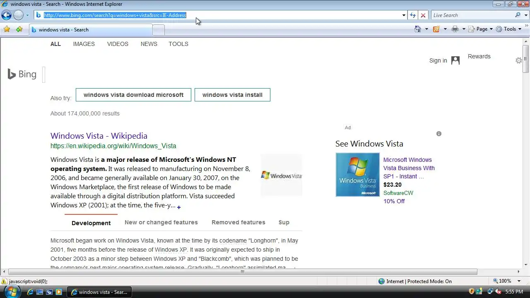Expand the Feeds dropdown arrow
The image size is (530, 298).
445,29
